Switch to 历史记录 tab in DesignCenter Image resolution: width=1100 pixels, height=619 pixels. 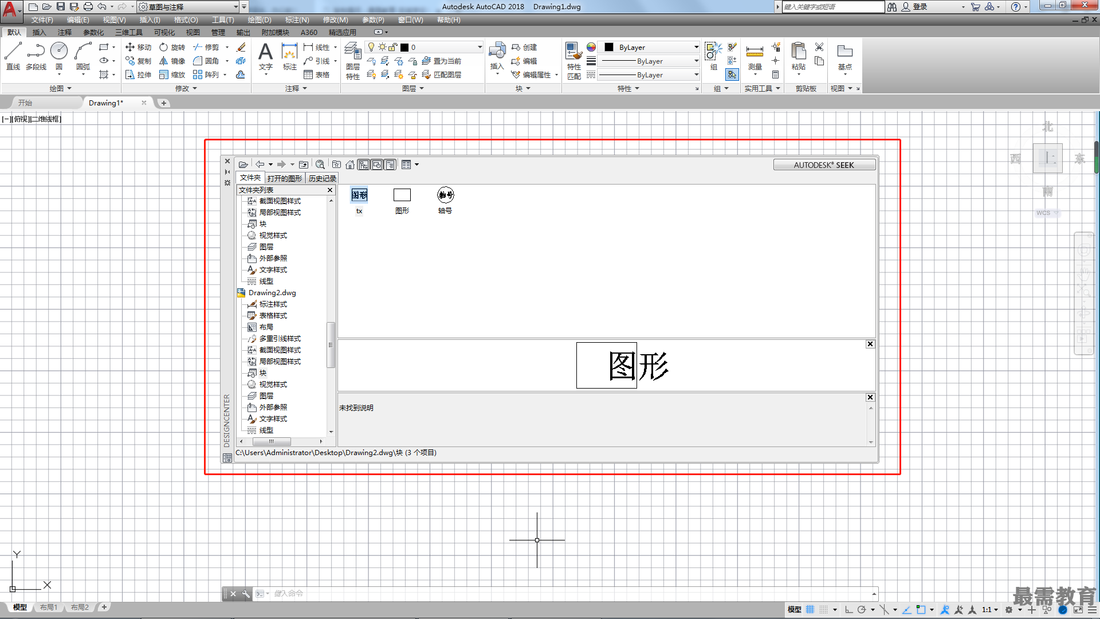click(x=323, y=178)
